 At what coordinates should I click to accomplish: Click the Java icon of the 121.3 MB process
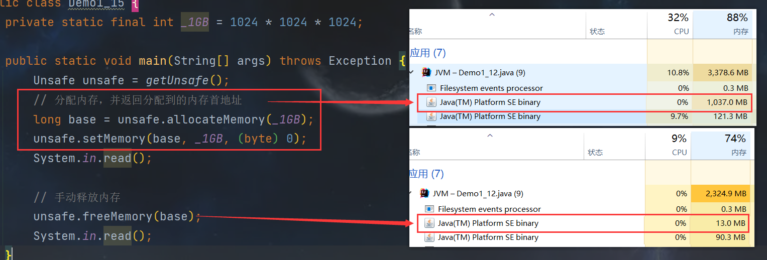431,116
